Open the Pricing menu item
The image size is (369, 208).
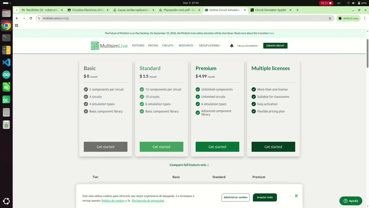click(x=153, y=46)
